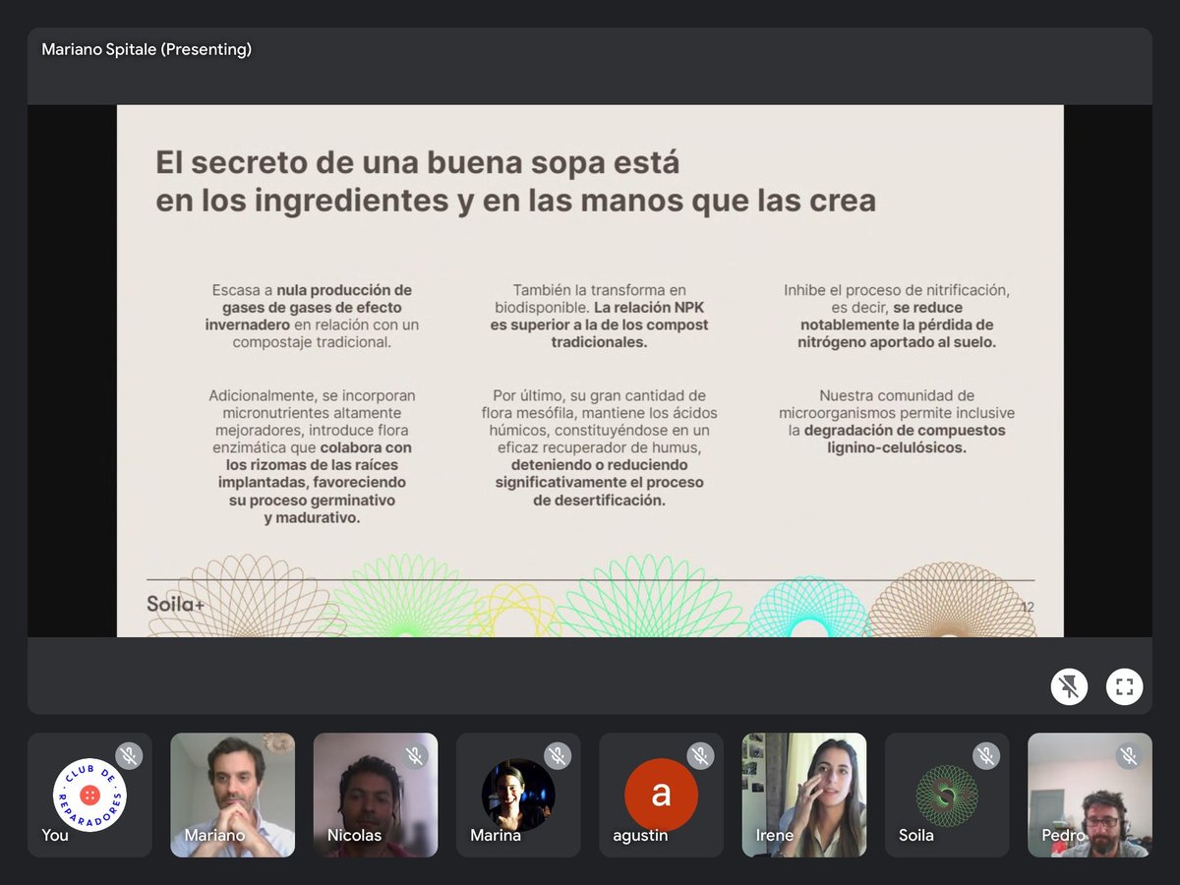Click the 'Pedro' name label
This screenshot has width=1180, height=885.
pyautogui.click(x=1063, y=835)
